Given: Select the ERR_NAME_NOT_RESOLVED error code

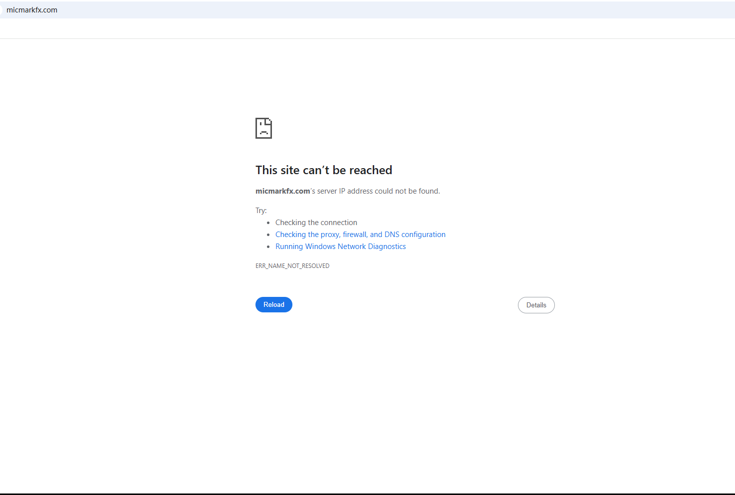Looking at the screenshot, I should [292, 266].
